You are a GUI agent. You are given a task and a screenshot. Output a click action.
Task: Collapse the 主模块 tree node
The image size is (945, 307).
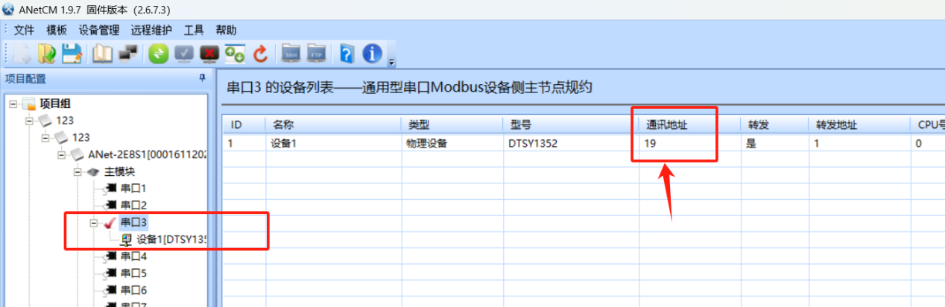[78, 171]
